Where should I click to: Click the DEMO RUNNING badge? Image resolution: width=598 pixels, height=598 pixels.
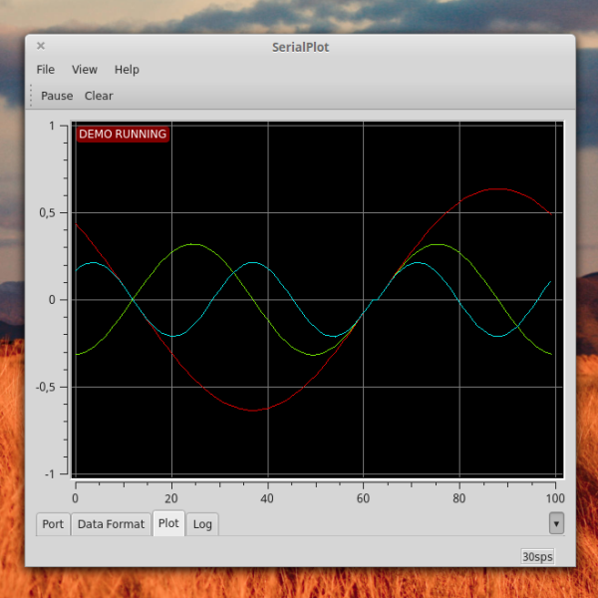pos(123,135)
